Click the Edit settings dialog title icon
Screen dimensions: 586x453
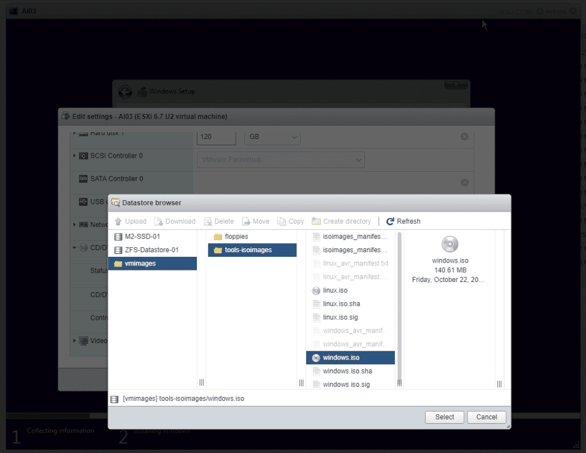66,116
